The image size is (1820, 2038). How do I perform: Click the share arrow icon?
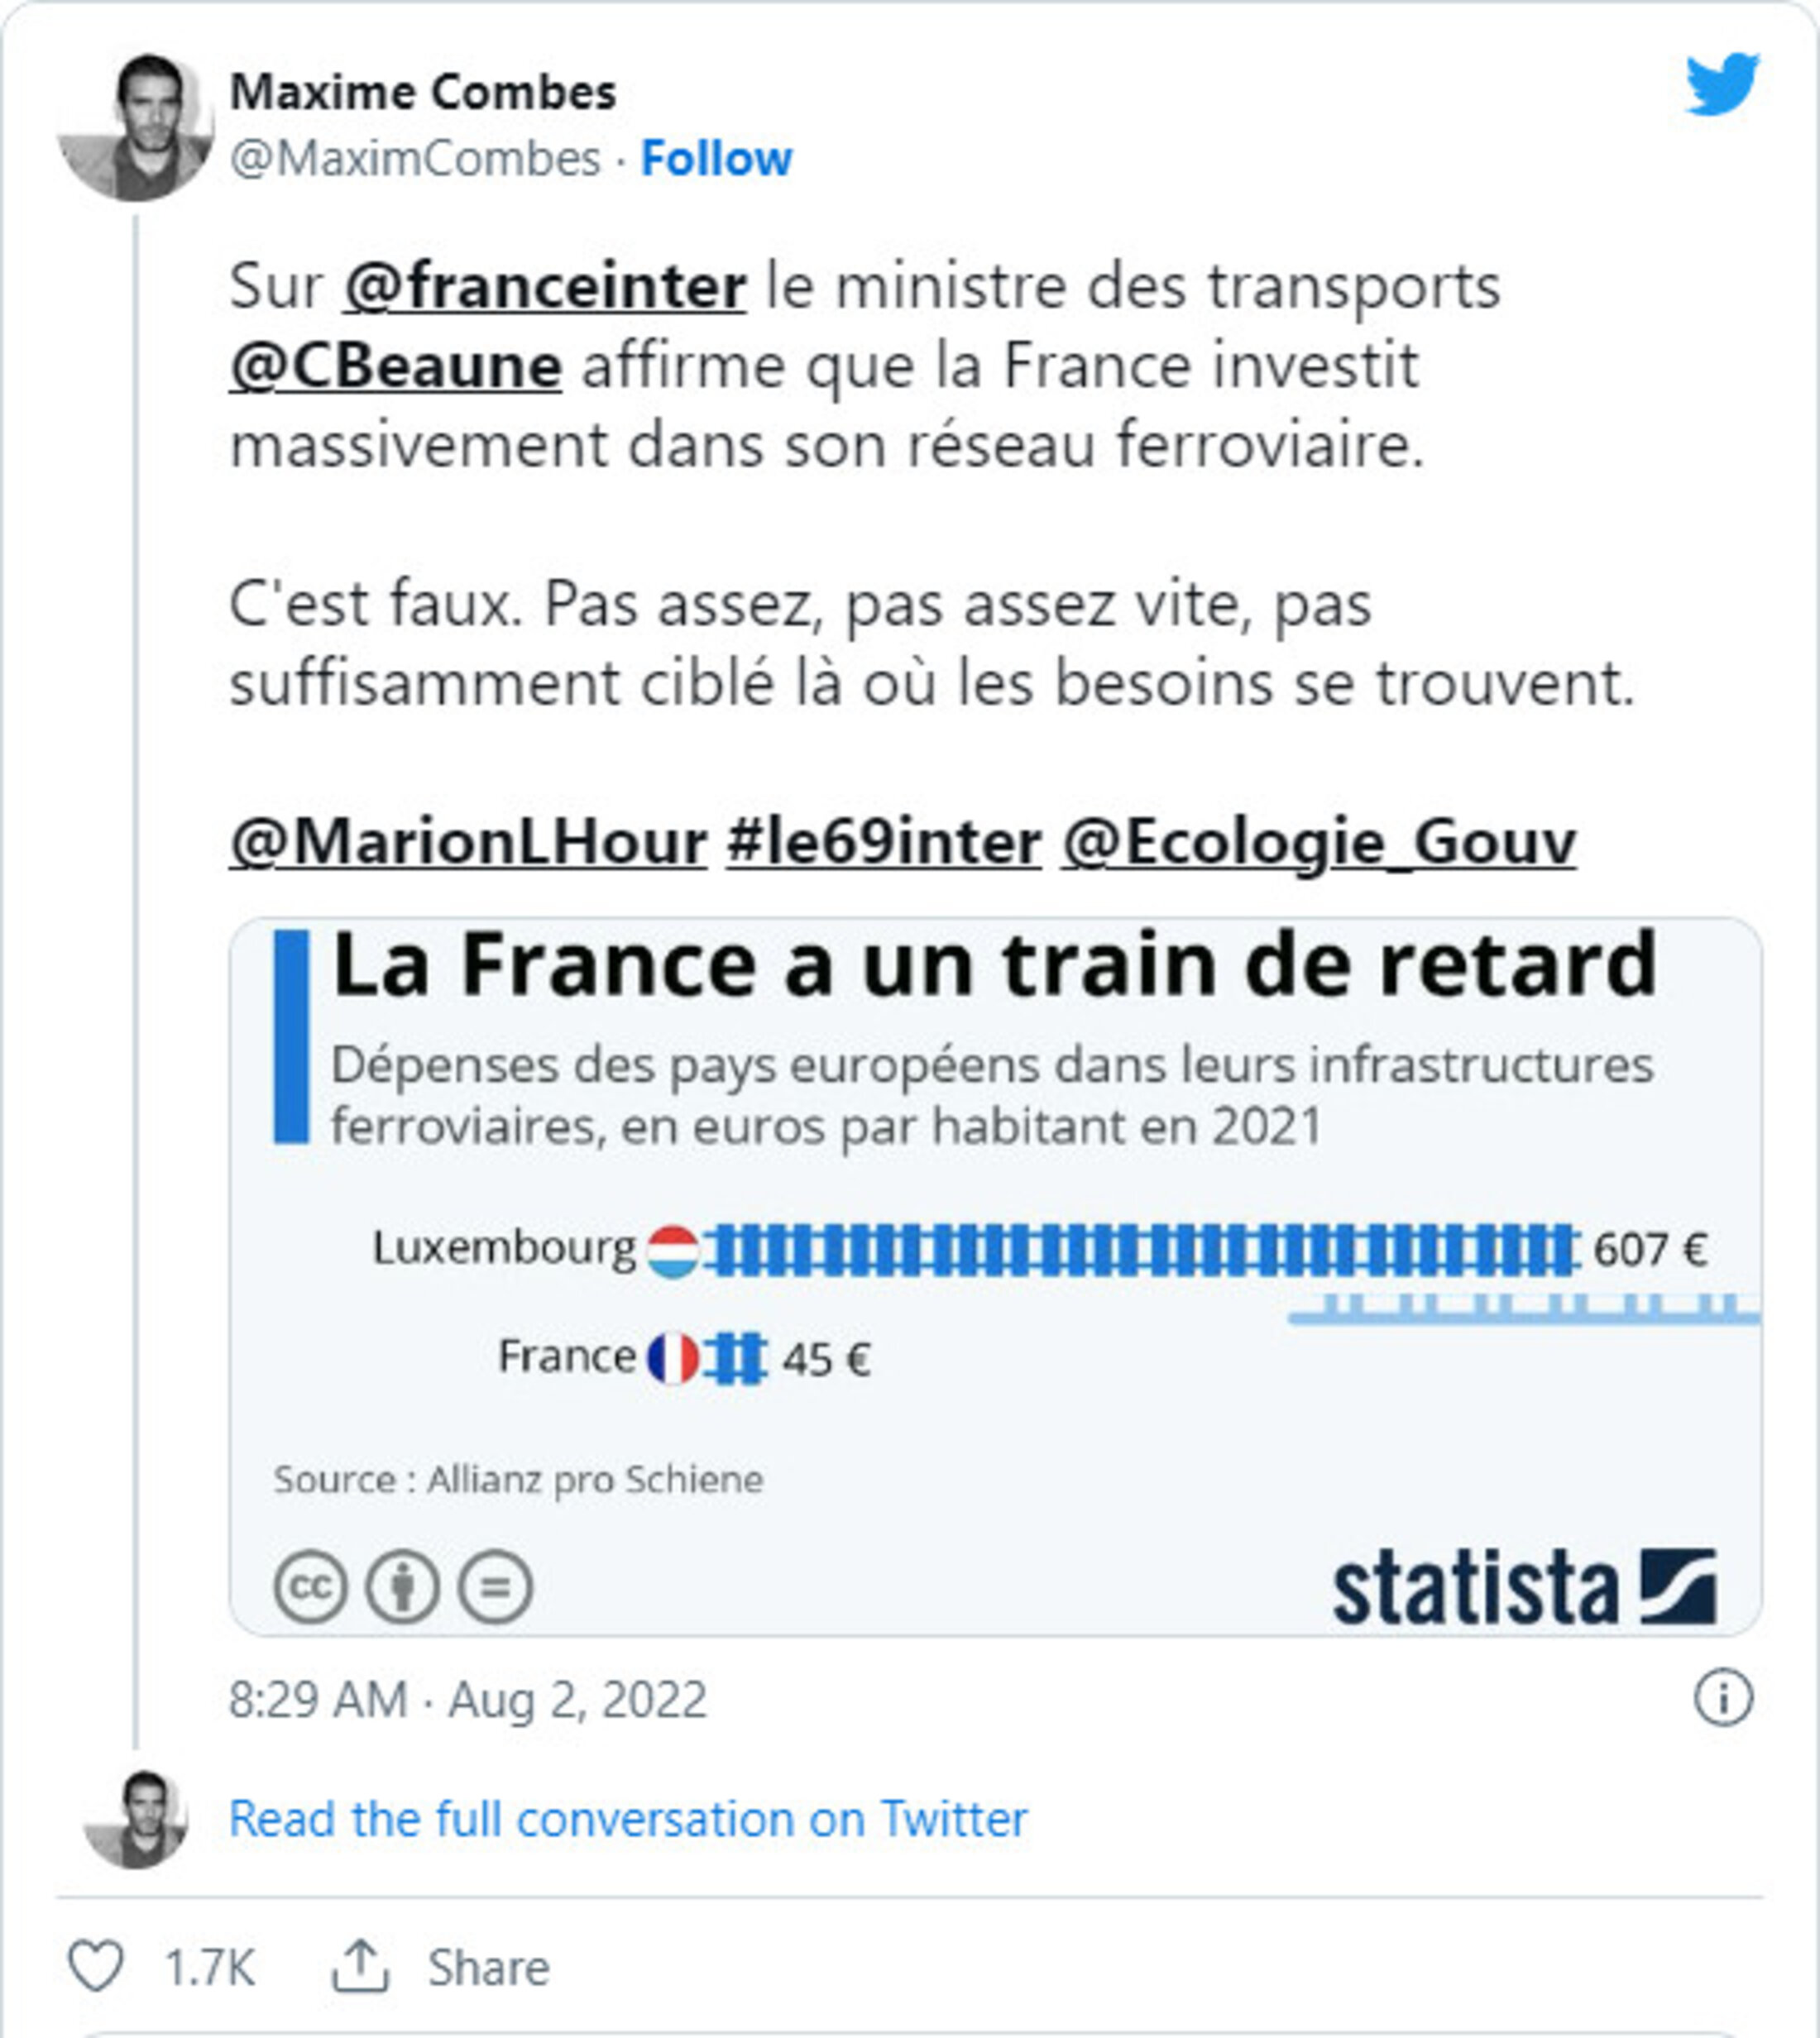pos(360,1965)
